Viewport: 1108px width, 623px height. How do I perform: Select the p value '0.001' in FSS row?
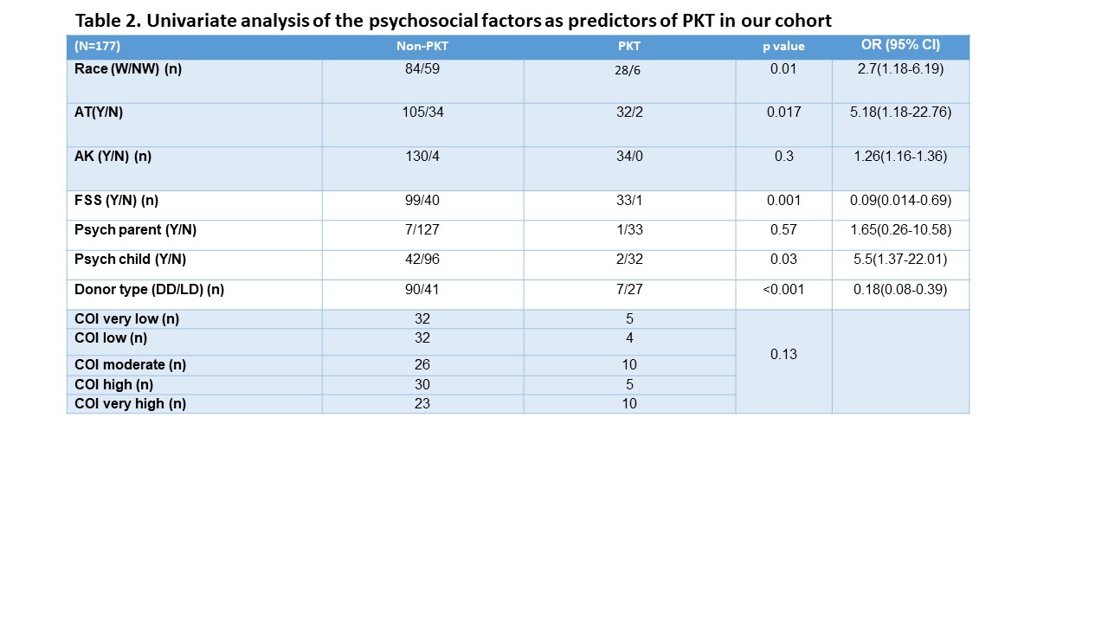tap(783, 200)
